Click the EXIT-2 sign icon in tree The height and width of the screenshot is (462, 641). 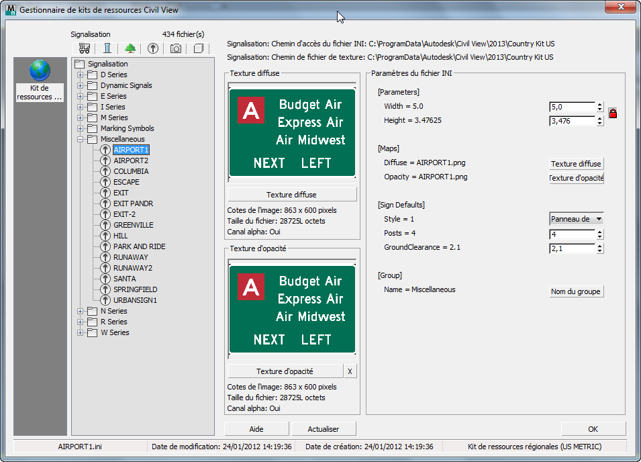point(105,214)
